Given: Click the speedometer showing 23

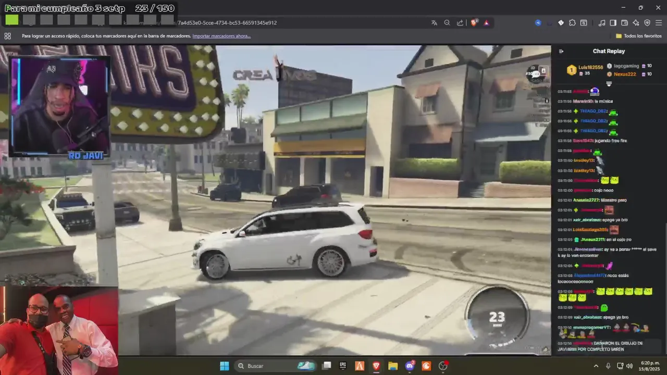Looking at the screenshot, I should click(497, 317).
